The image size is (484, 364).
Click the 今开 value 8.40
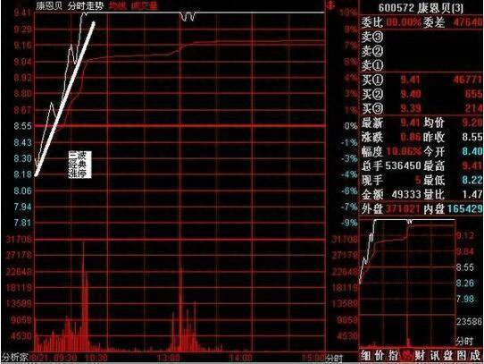coord(472,151)
